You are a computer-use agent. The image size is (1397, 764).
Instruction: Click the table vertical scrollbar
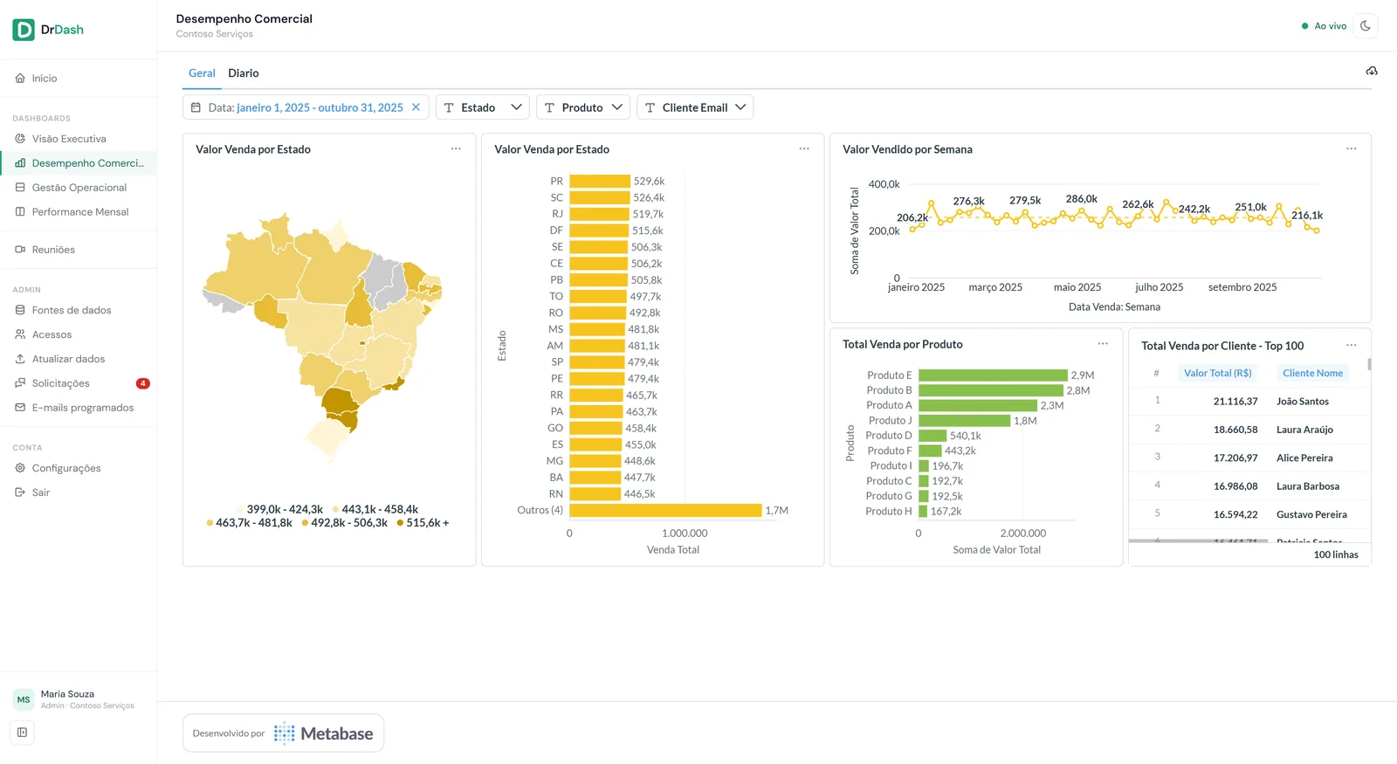(x=1369, y=364)
